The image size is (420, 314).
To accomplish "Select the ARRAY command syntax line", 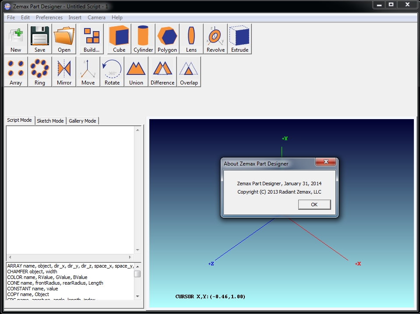I will pos(71,266).
